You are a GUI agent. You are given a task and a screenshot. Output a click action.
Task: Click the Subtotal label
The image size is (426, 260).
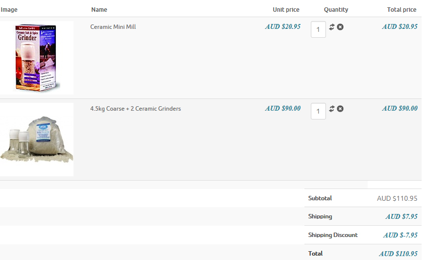[x=320, y=198]
